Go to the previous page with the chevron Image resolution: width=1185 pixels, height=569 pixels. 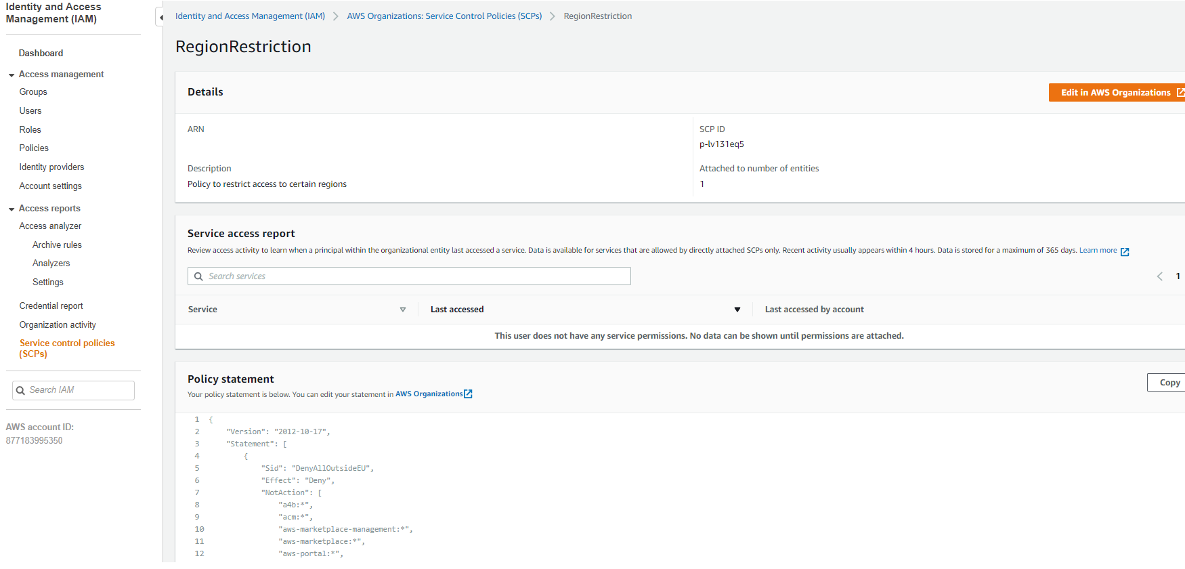click(x=1160, y=276)
